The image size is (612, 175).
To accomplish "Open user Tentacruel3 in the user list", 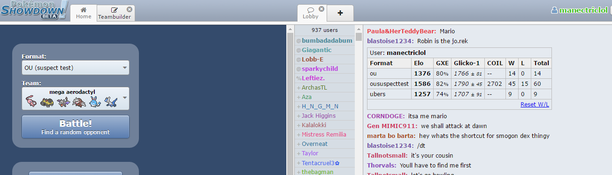I will pyautogui.click(x=325, y=163).
